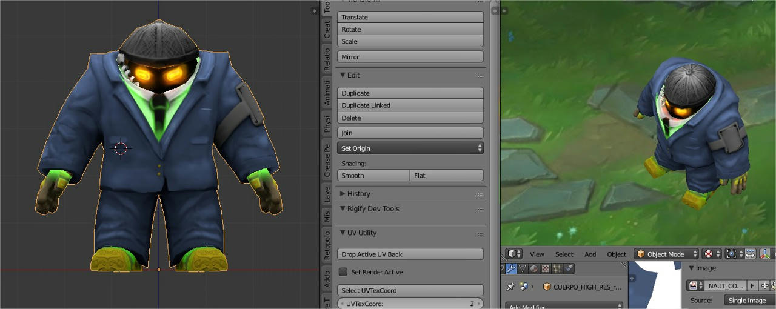Expand the Rigify Dev Tools panel
This screenshot has height=309, width=776.
(x=343, y=208)
